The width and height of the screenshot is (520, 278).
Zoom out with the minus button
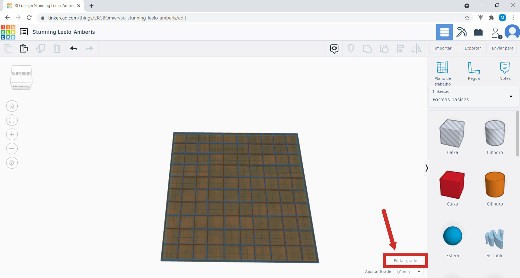pyautogui.click(x=12, y=149)
